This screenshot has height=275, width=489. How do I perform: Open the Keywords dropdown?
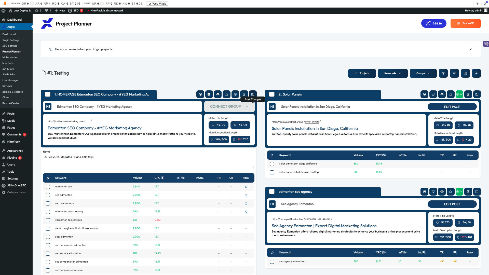[x=392, y=73]
